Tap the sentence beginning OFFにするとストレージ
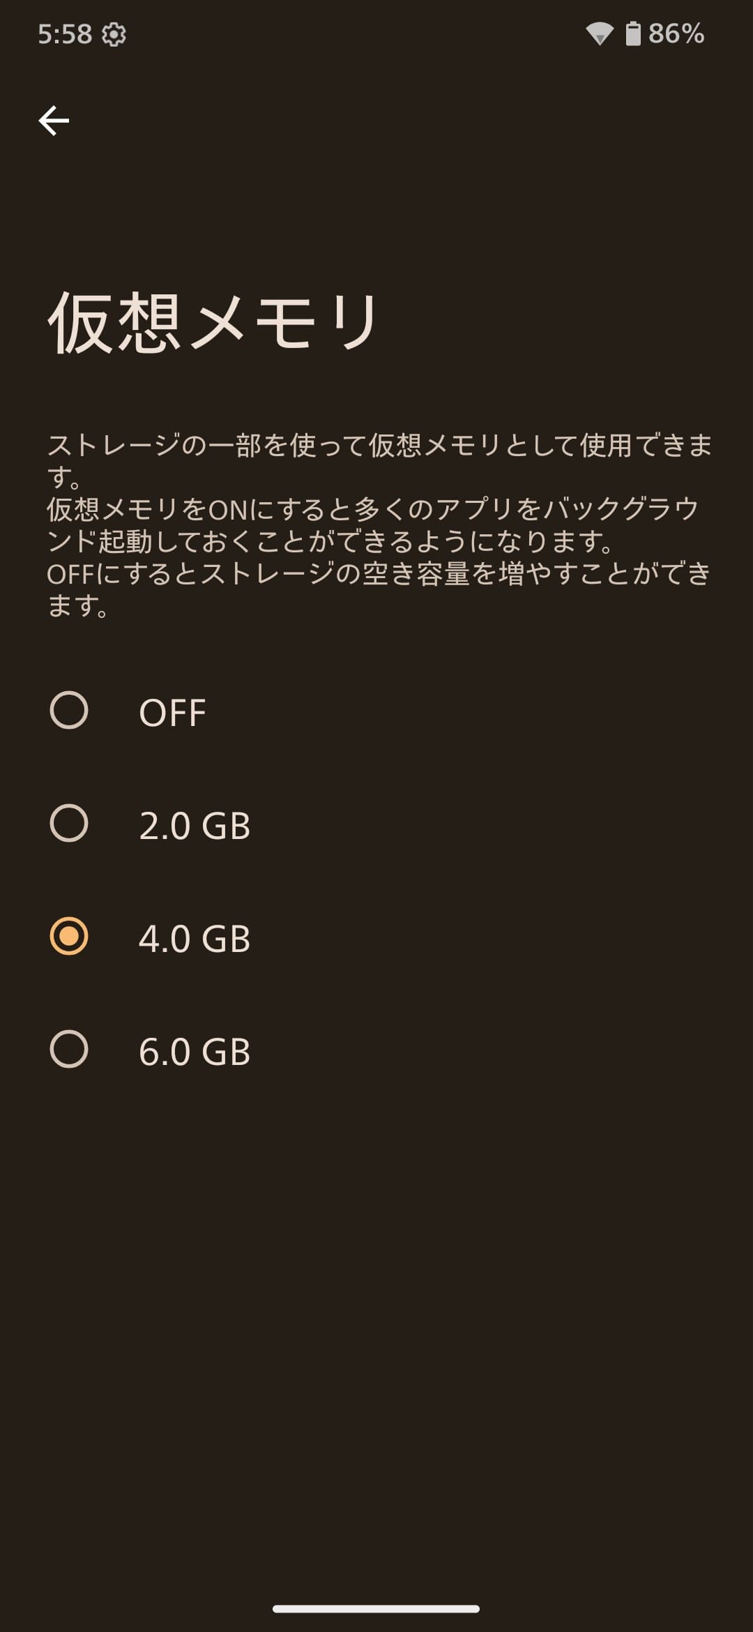 point(378,574)
